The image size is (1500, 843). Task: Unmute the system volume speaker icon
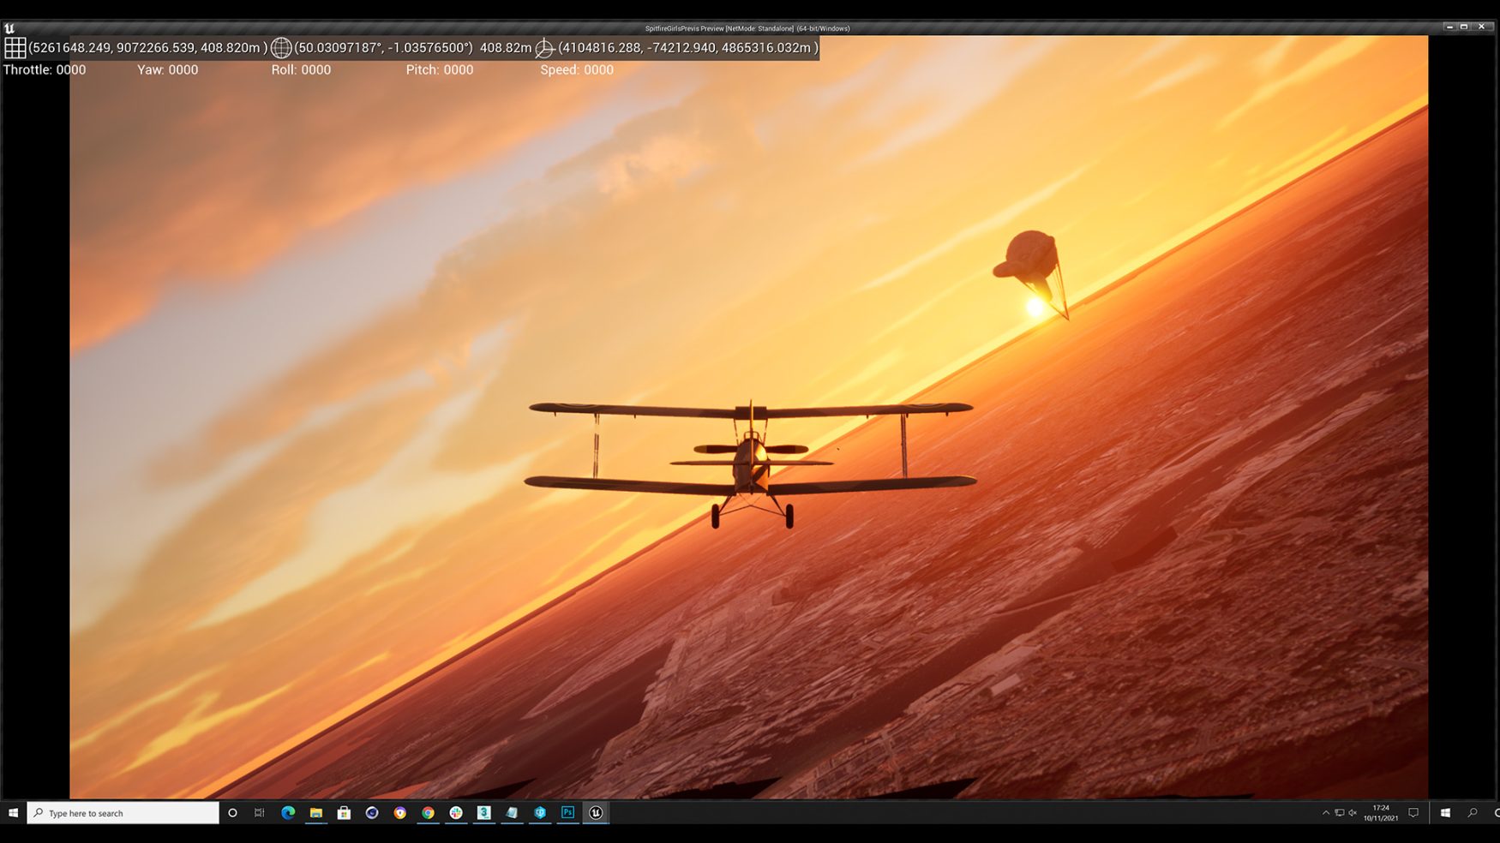point(1353,813)
